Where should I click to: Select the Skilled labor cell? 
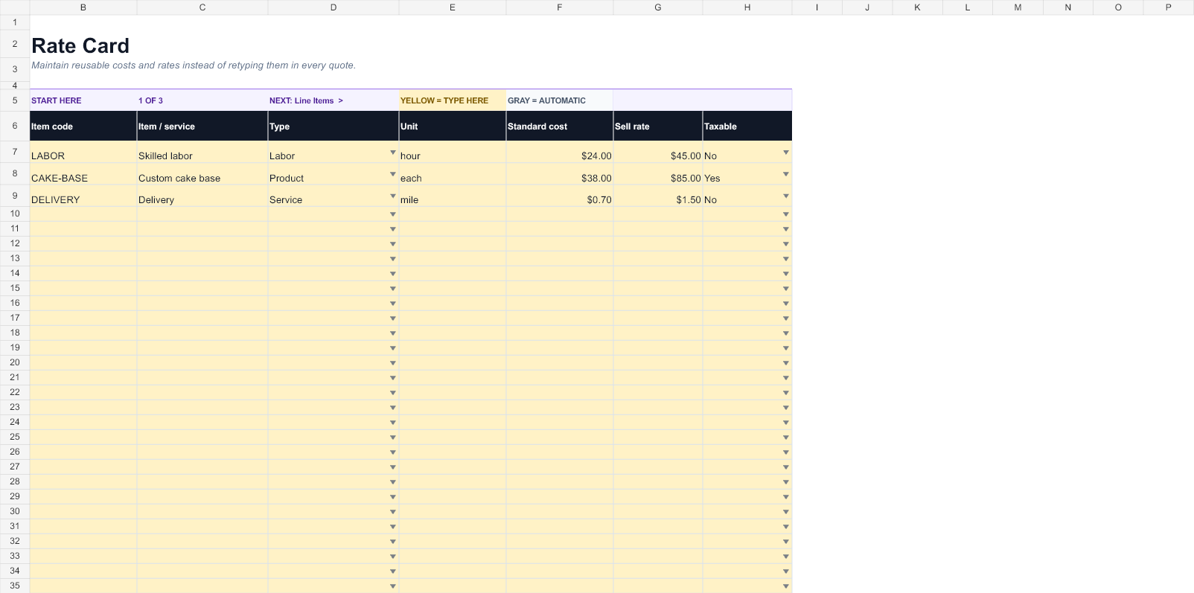pos(202,152)
